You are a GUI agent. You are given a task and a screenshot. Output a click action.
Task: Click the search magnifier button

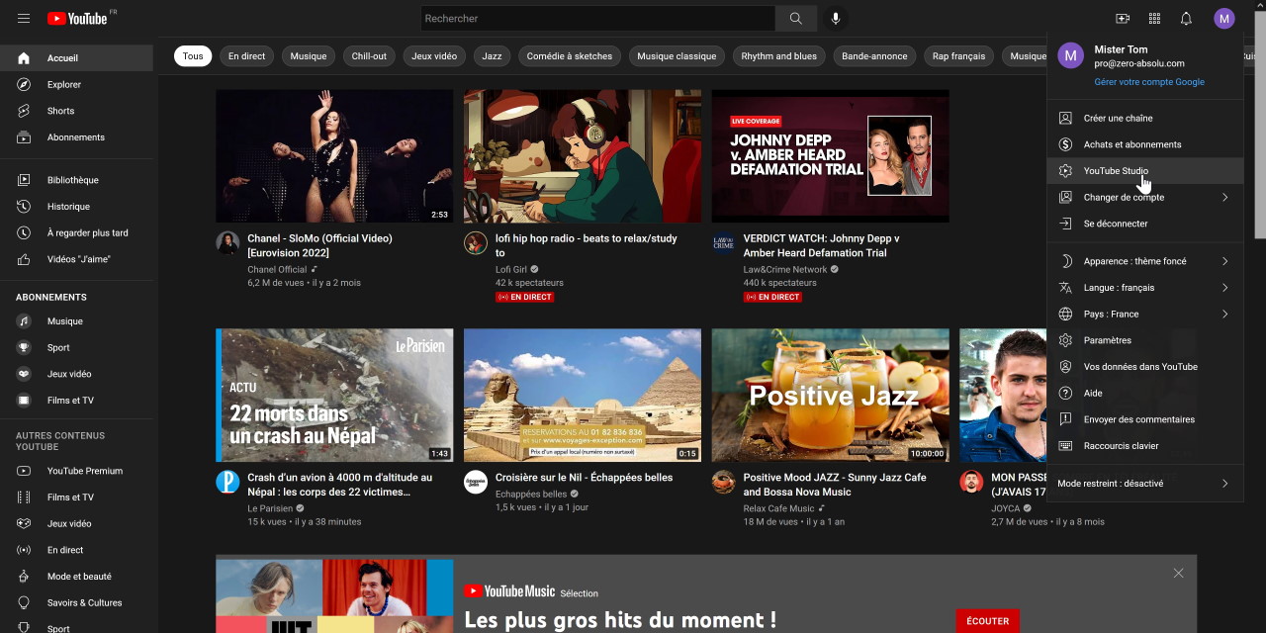pos(796,19)
